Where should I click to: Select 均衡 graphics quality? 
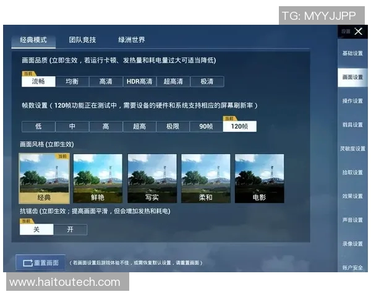tap(72, 82)
